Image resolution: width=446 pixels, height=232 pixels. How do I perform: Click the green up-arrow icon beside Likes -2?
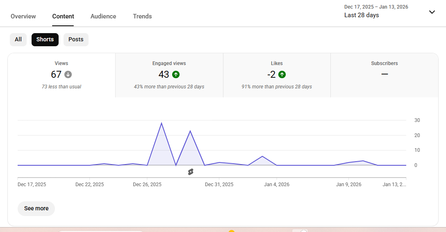pyautogui.click(x=282, y=74)
